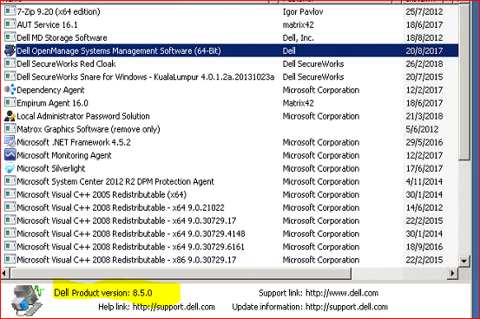Select the Microsoft Silverlight entry
480x319 pixels.
pos(51,168)
